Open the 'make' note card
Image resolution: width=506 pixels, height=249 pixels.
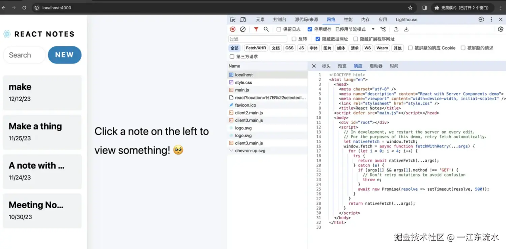tap(42, 92)
